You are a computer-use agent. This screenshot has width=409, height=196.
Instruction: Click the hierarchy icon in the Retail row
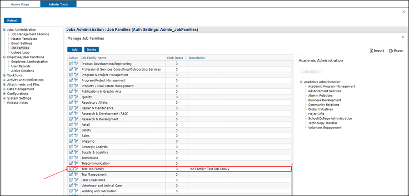[76, 124]
